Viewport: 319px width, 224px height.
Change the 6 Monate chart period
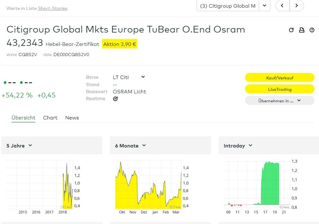tap(131, 146)
